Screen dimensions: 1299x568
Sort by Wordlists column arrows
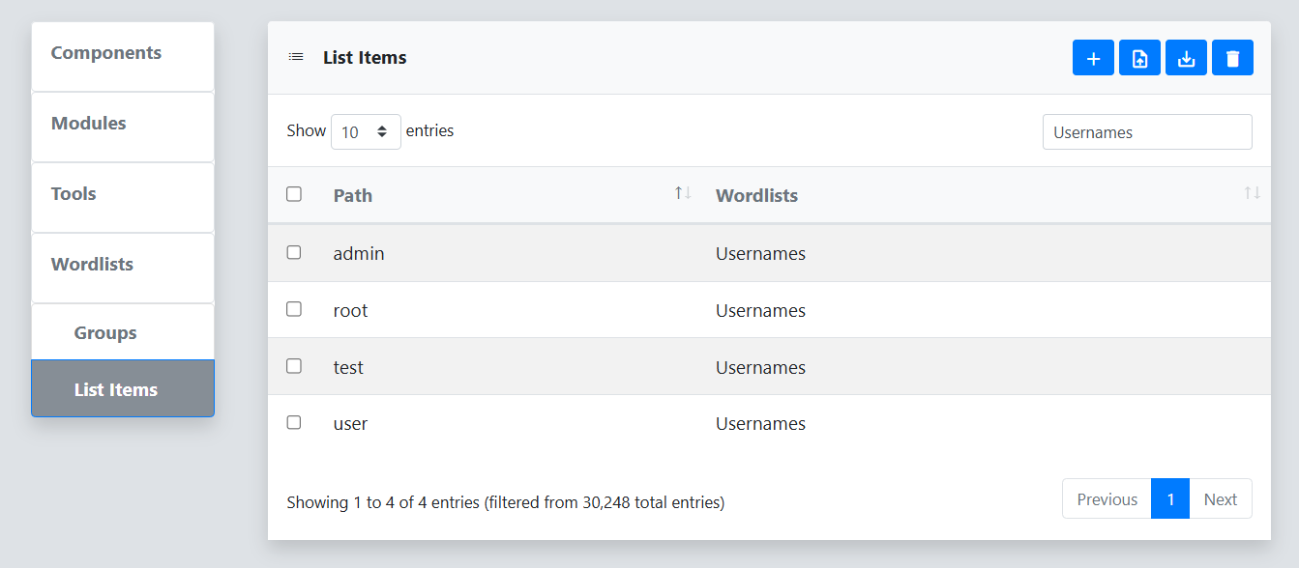point(1252,193)
